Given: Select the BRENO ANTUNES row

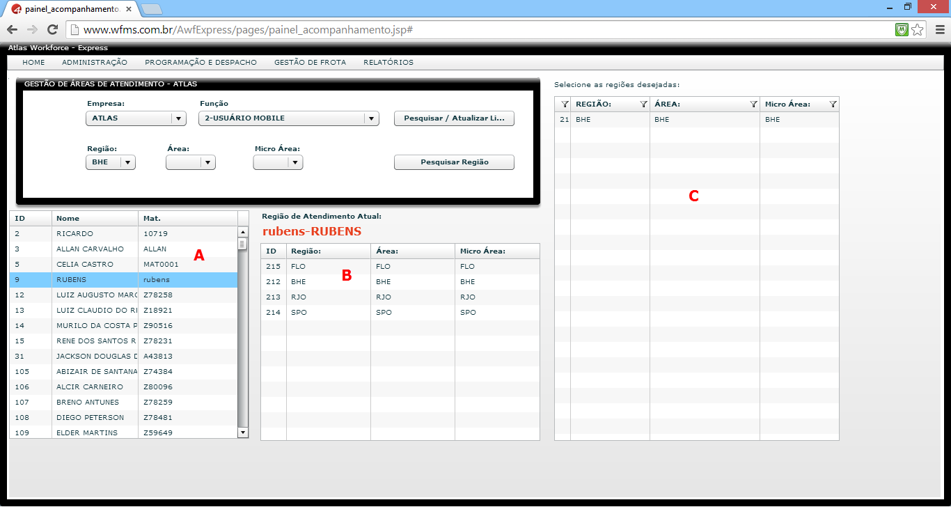Looking at the screenshot, I should tap(123, 403).
